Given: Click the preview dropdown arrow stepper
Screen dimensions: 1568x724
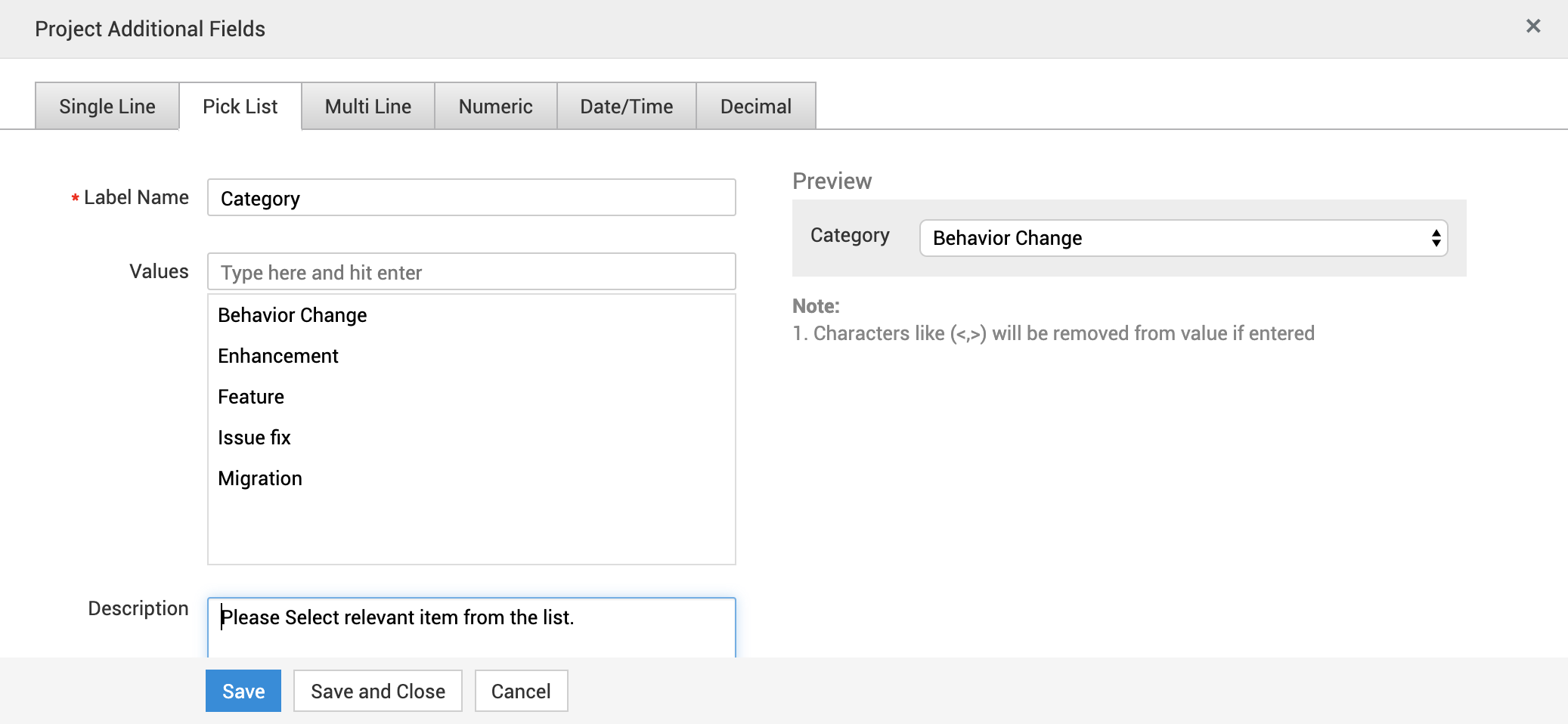Looking at the screenshot, I should click(1436, 239).
